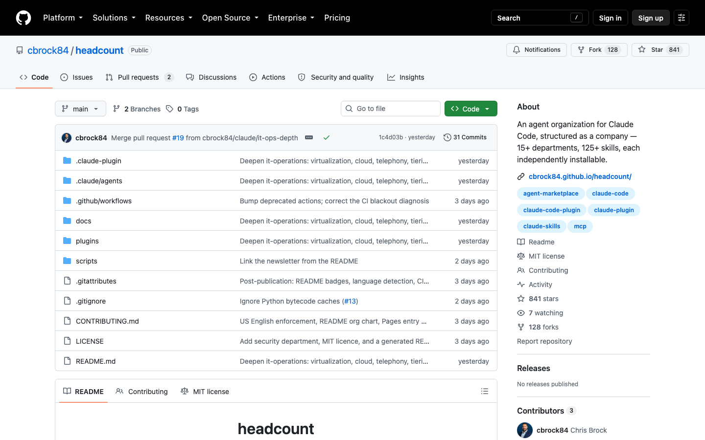The width and height of the screenshot is (705, 440).
Task: Click the Sign up button
Action: click(x=651, y=18)
